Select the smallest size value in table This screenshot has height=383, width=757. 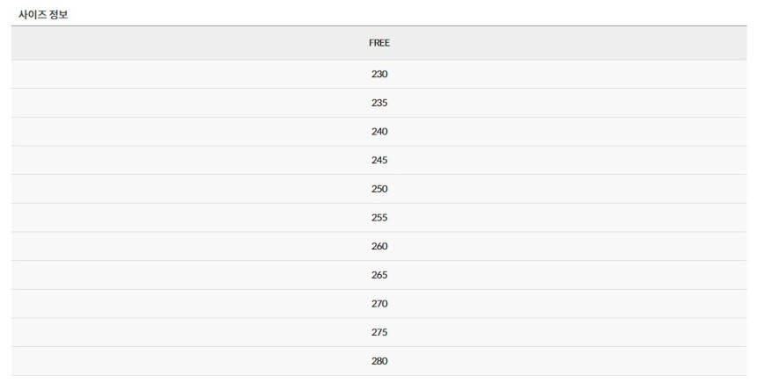pyautogui.click(x=379, y=75)
